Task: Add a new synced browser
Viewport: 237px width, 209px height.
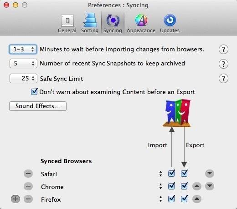Action: (x=15, y=199)
